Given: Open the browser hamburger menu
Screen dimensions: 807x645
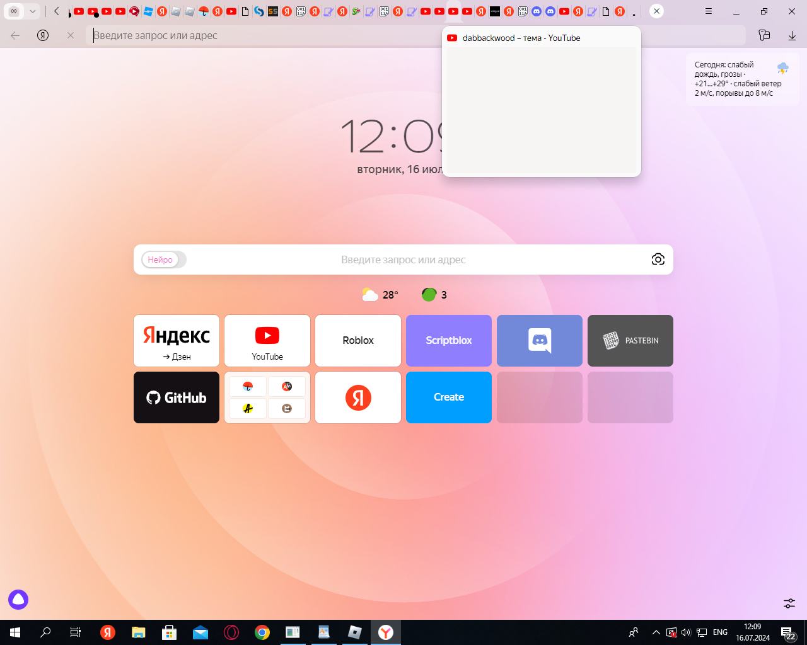Looking at the screenshot, I should point(709,11).
